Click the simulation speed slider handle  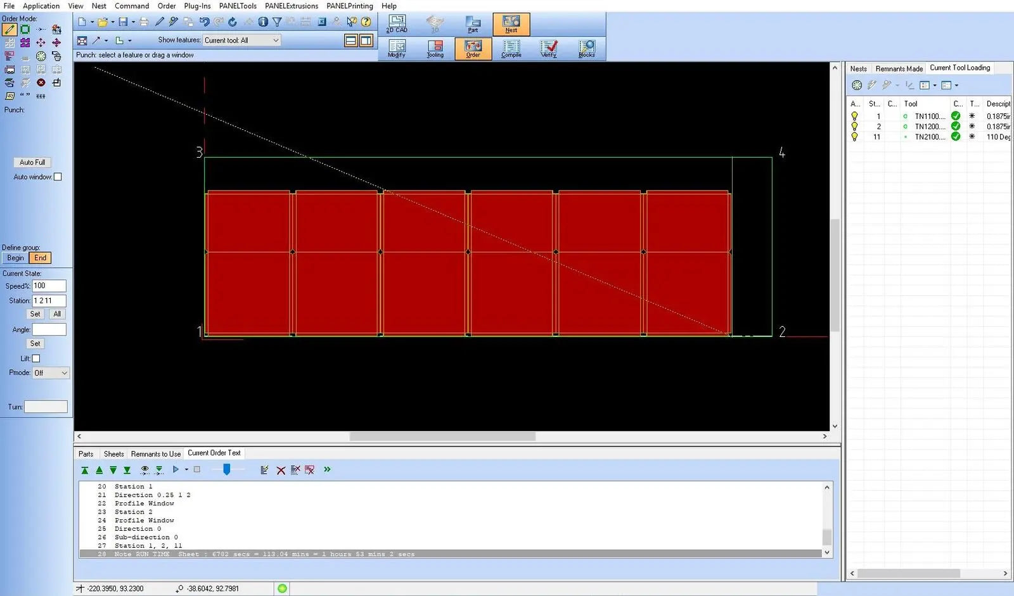tap(226, 469)
